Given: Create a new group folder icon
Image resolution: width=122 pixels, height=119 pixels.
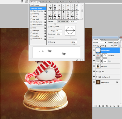Looking at the screenshot, I should click(111, 106).
